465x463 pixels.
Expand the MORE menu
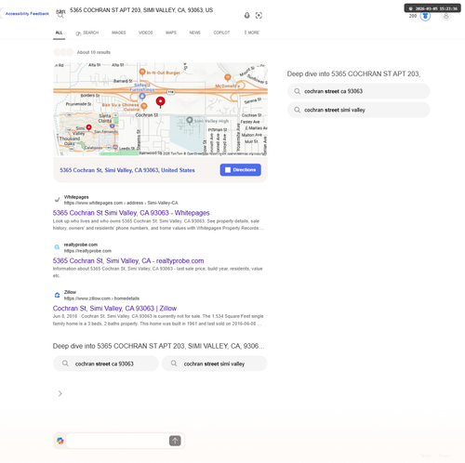[x=251, y=33]
